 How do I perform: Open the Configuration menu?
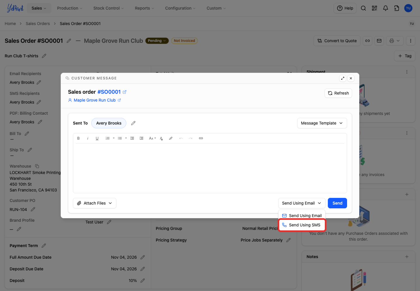180,8
